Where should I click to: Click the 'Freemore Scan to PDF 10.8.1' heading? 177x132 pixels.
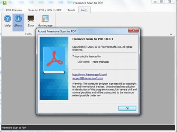93,39
